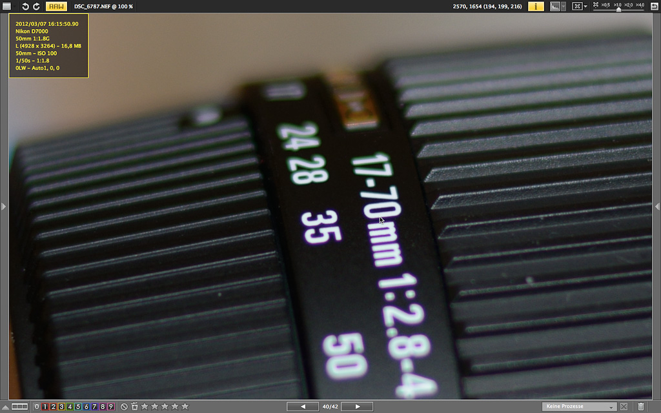The image size is (661, 413).
Task: Apply orange label 2
Action: pyautogui.click(x=53, y=407)
